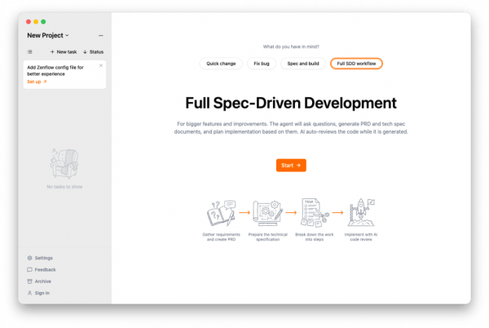Viewport: 489px width, 328px height.
Task: Sort tasks by Status
Action: pos(93,51)
